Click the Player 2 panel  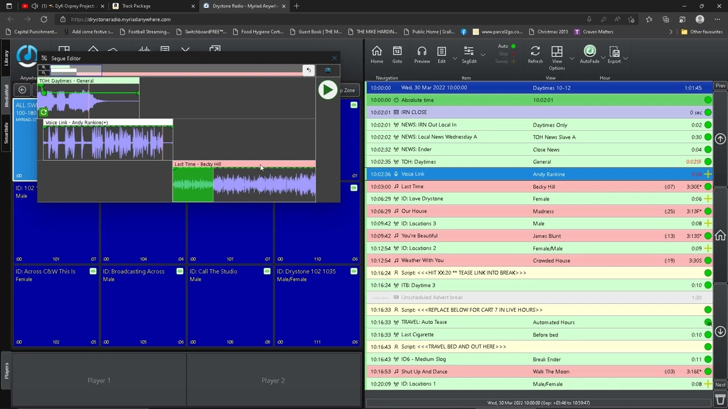click(273, 380)
